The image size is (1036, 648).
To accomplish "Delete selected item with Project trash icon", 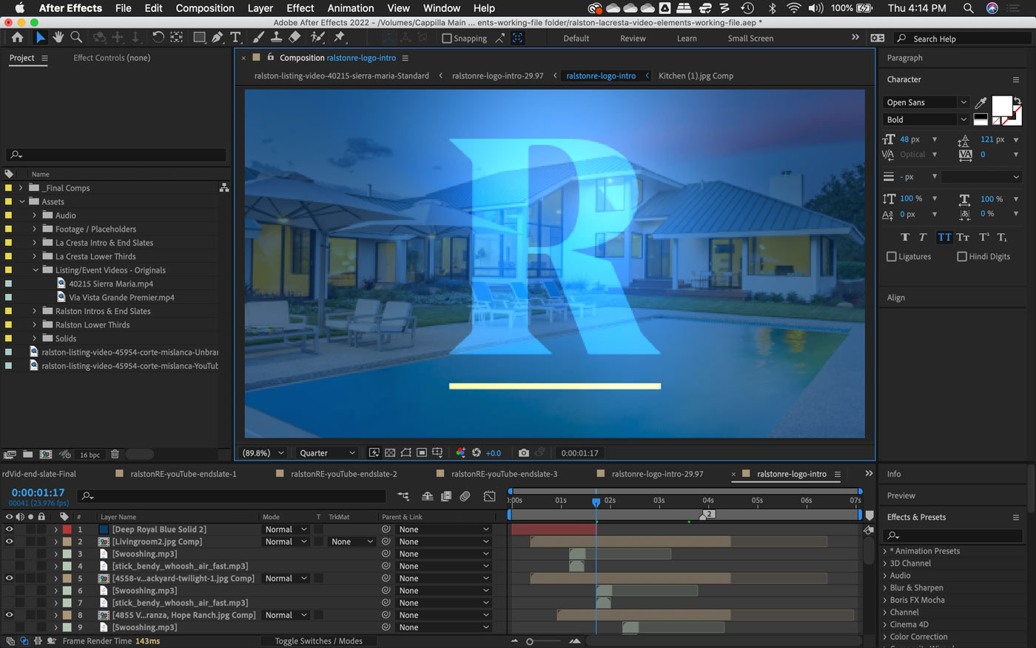I will 115,455.
